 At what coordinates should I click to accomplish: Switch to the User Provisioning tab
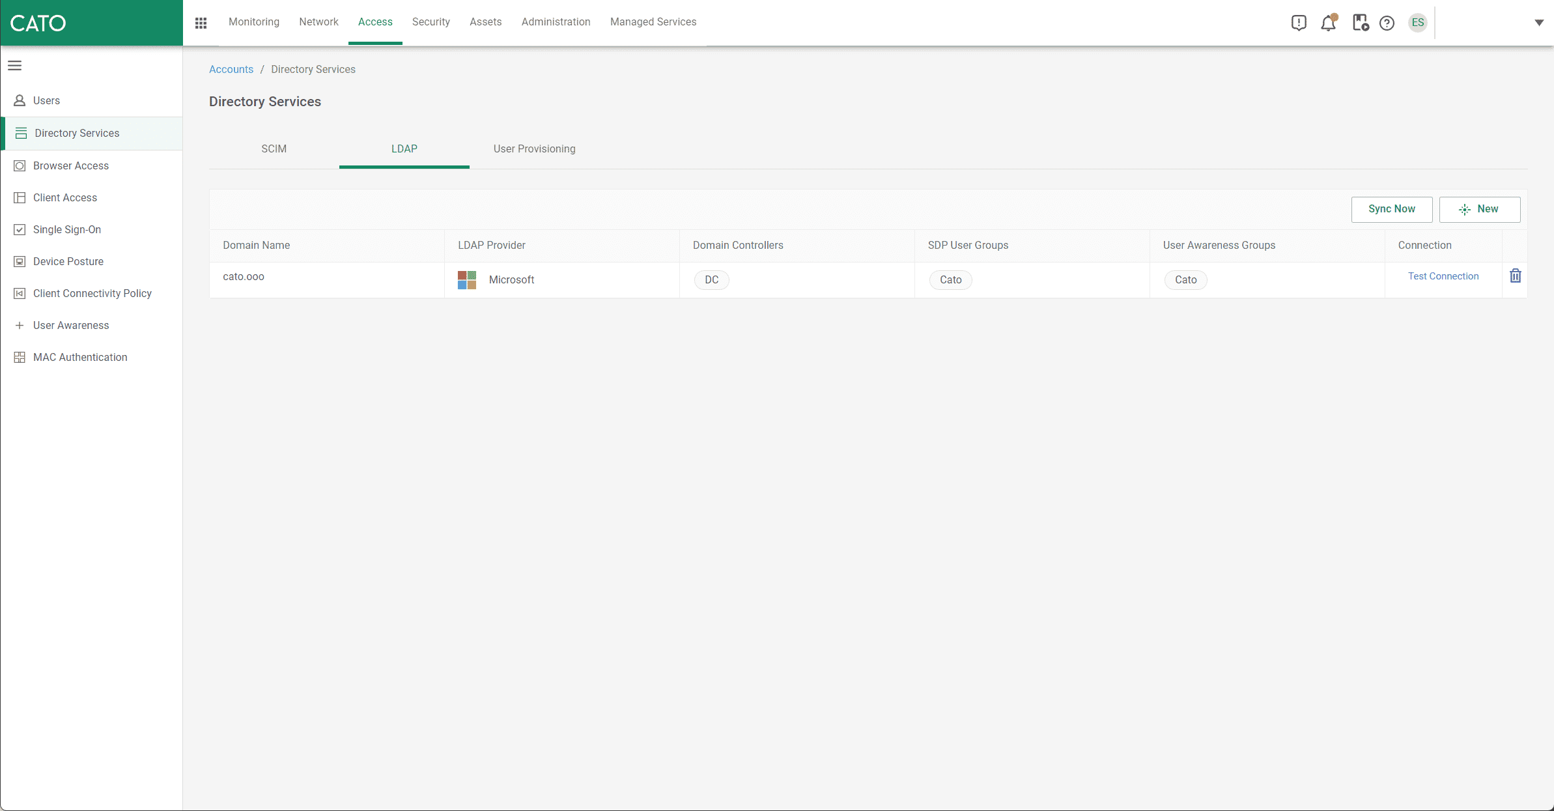coord(535,148)
